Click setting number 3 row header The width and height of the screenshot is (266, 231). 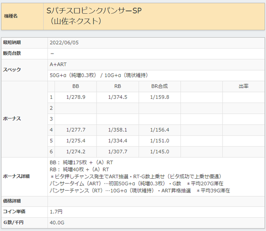pos(51,119)
